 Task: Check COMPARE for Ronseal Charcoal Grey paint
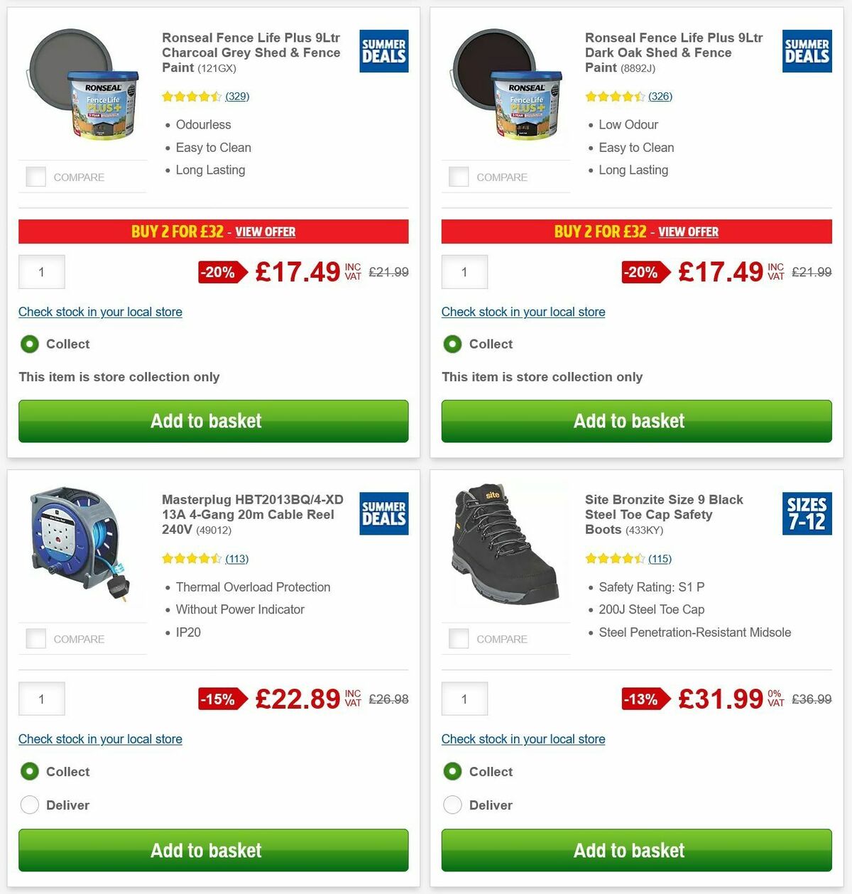tap(35, 177)
